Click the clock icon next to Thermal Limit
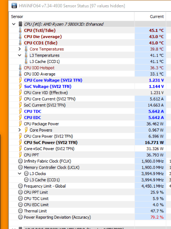Viewport: 171px width, 229px height. click(20, 211)
